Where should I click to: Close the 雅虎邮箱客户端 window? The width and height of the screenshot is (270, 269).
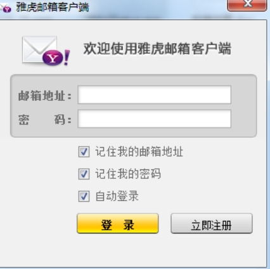click(247, 4)
